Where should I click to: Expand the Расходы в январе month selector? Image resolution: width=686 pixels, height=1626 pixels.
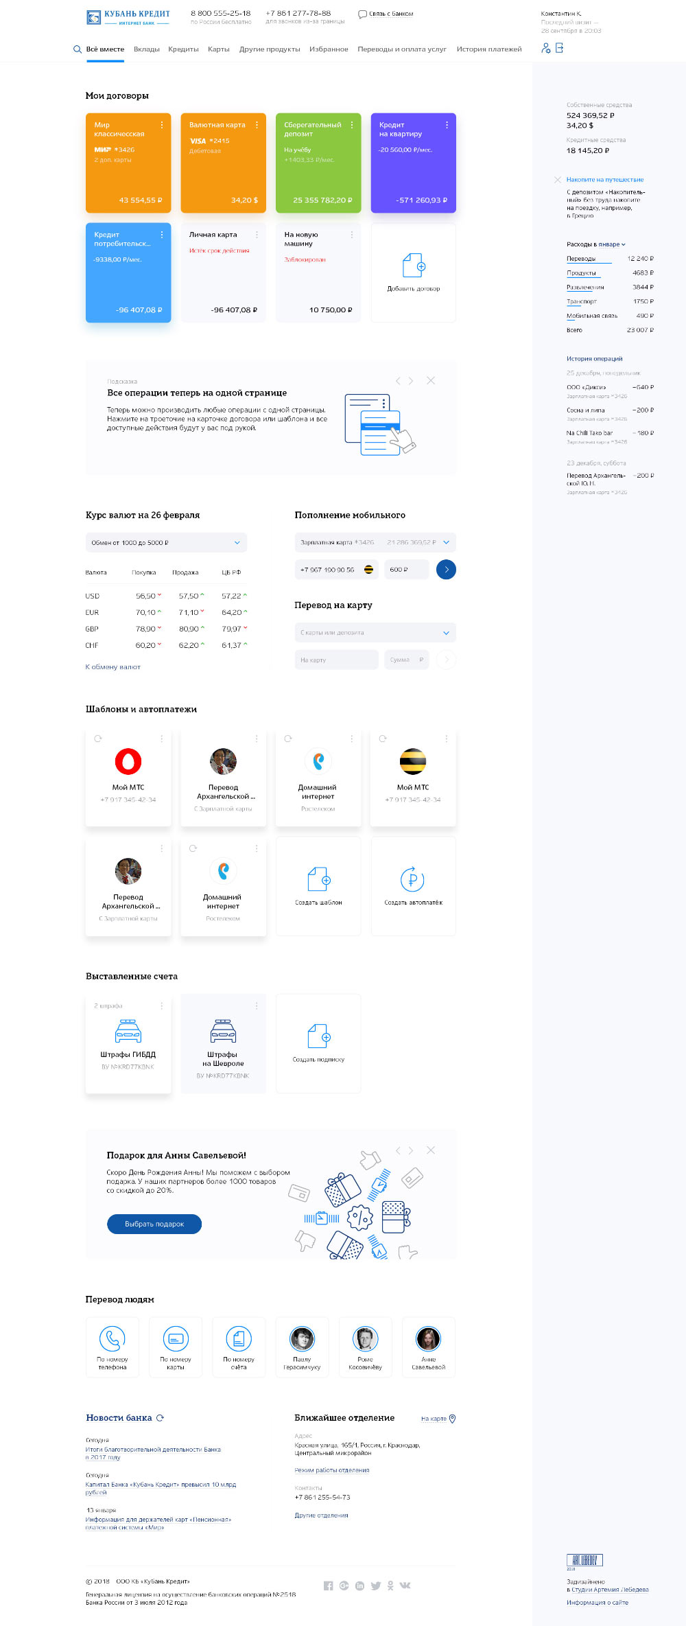tap(623, 244)
